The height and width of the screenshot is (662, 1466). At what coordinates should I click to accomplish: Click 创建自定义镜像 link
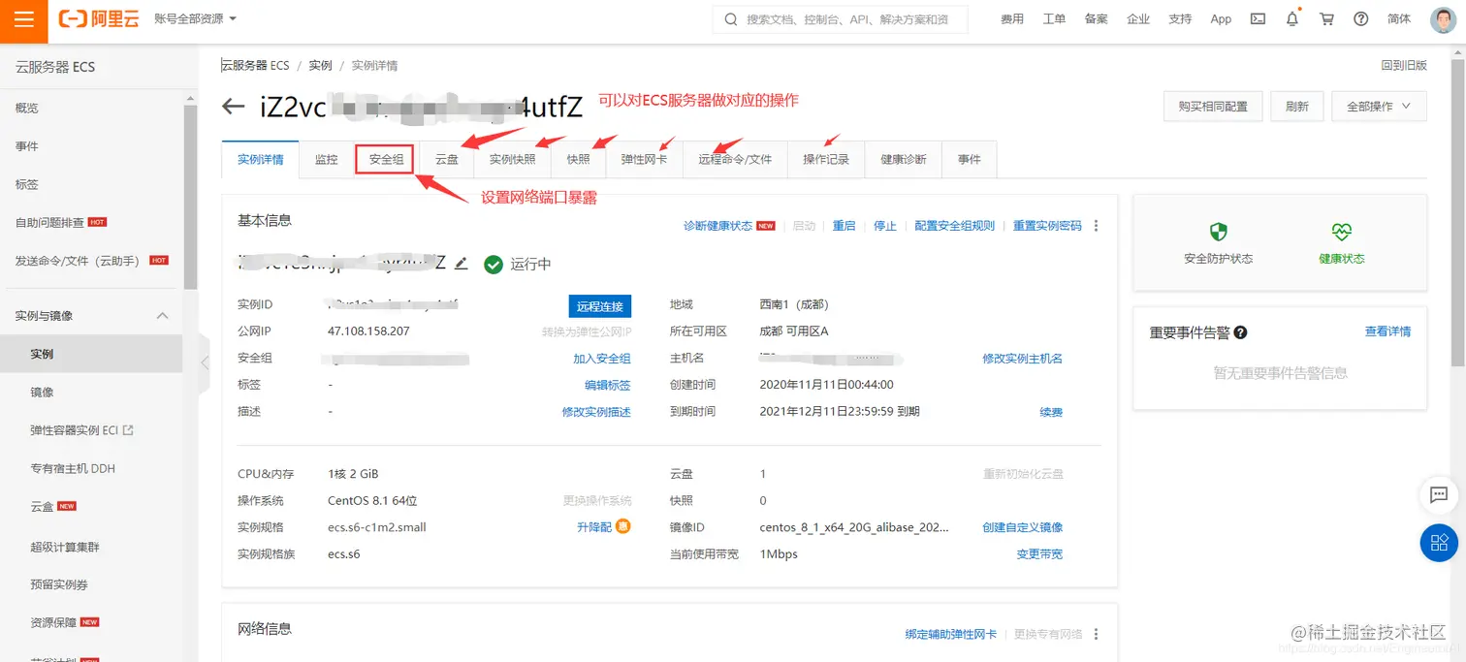tap(1022, 527)
